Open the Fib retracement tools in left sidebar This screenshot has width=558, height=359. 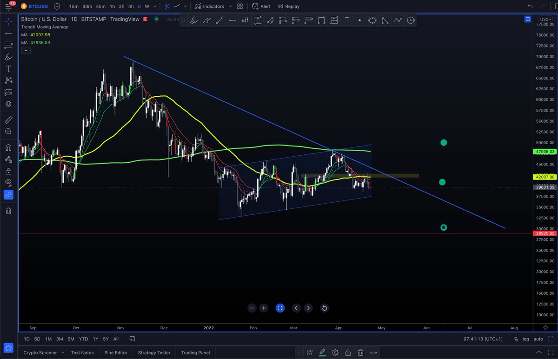click(x=8, y=45)
